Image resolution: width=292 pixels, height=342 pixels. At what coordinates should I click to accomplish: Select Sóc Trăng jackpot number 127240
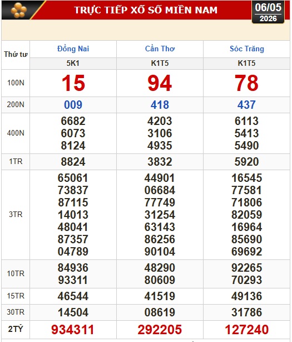(247, 329)
